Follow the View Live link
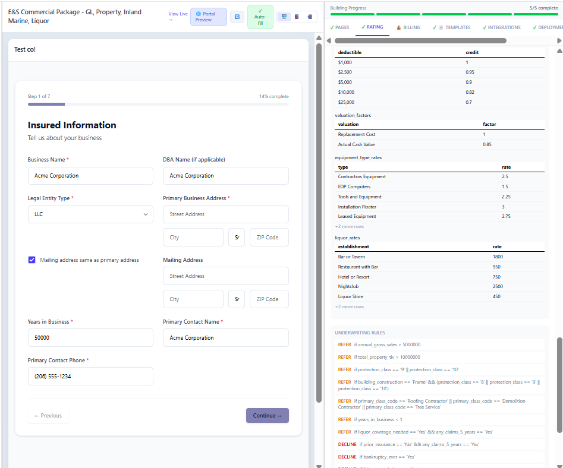The height and width of the screenshot is (468, 563). [178, 14]
